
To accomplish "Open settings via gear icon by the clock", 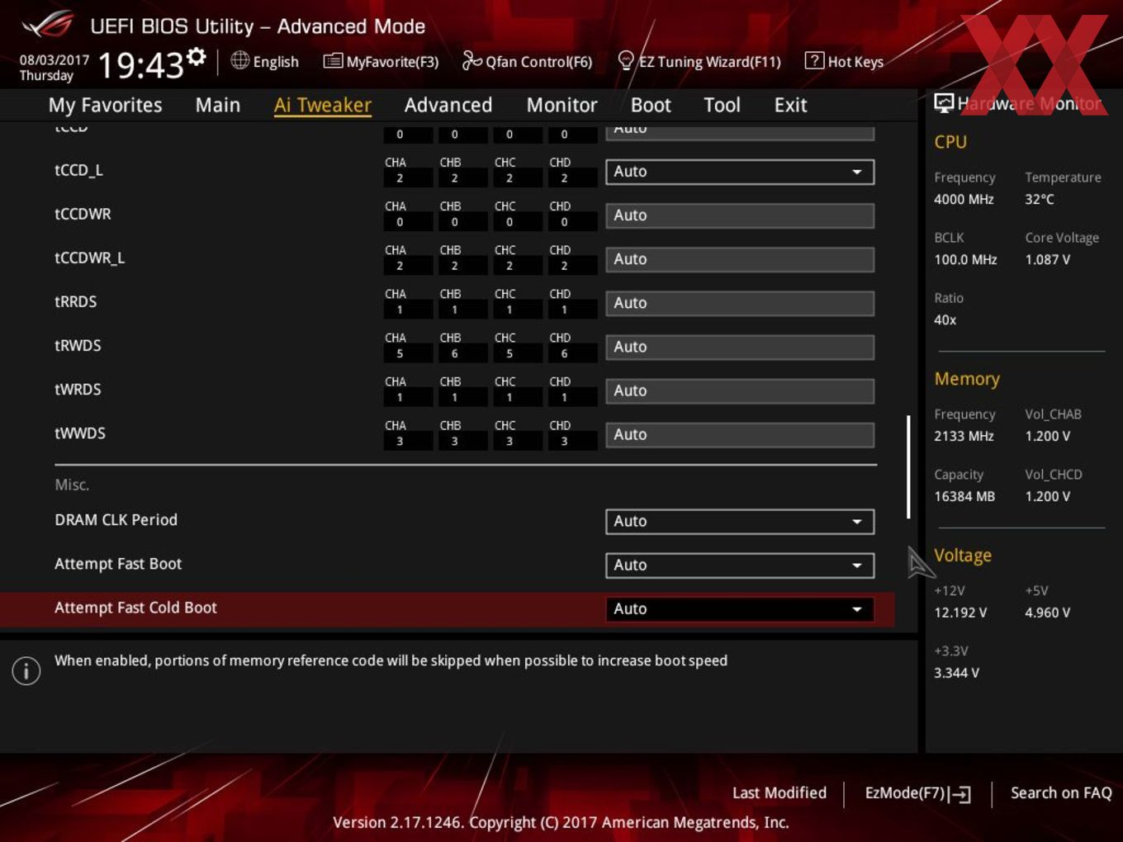I will [196, 56].
